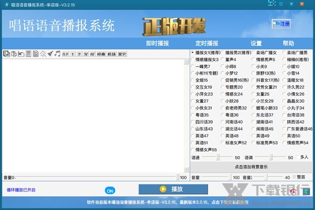Screen dimensions: 315x210
Task: Click the 循环播放已开启 loop status link
Action: click(x=21, y=190)
